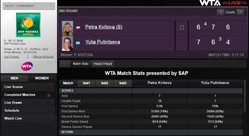Click the WTA Live logo at top
Image resolution: width=249 pixels, height=136 pixels.
tap(223, 3)
